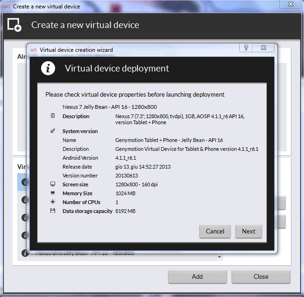Close the Virtual device creation wizard dialog
Viewport: 304px width, 297px height.
click(263, 48)
